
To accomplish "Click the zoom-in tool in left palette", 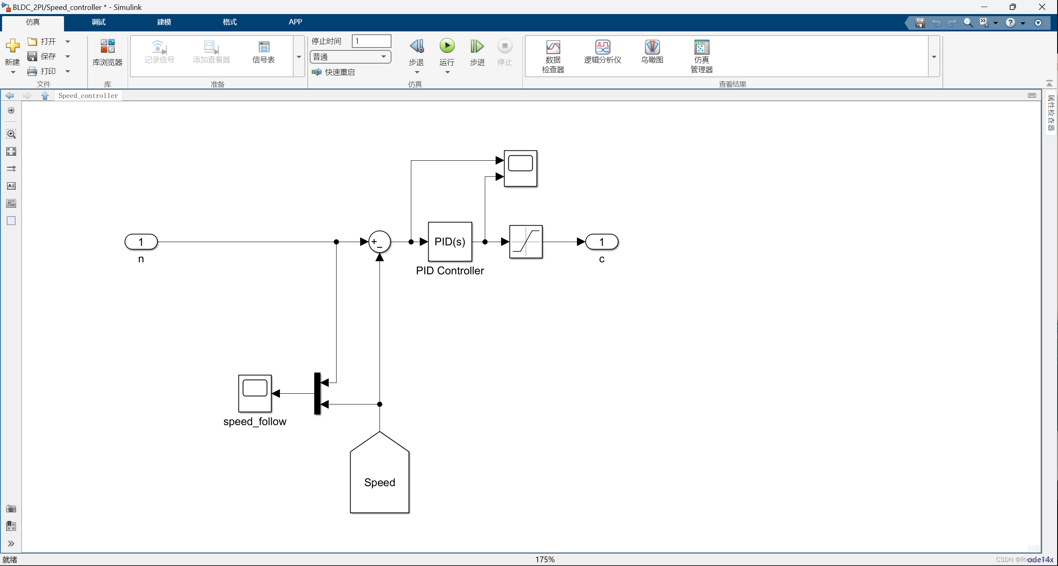I will coord(11,134).
